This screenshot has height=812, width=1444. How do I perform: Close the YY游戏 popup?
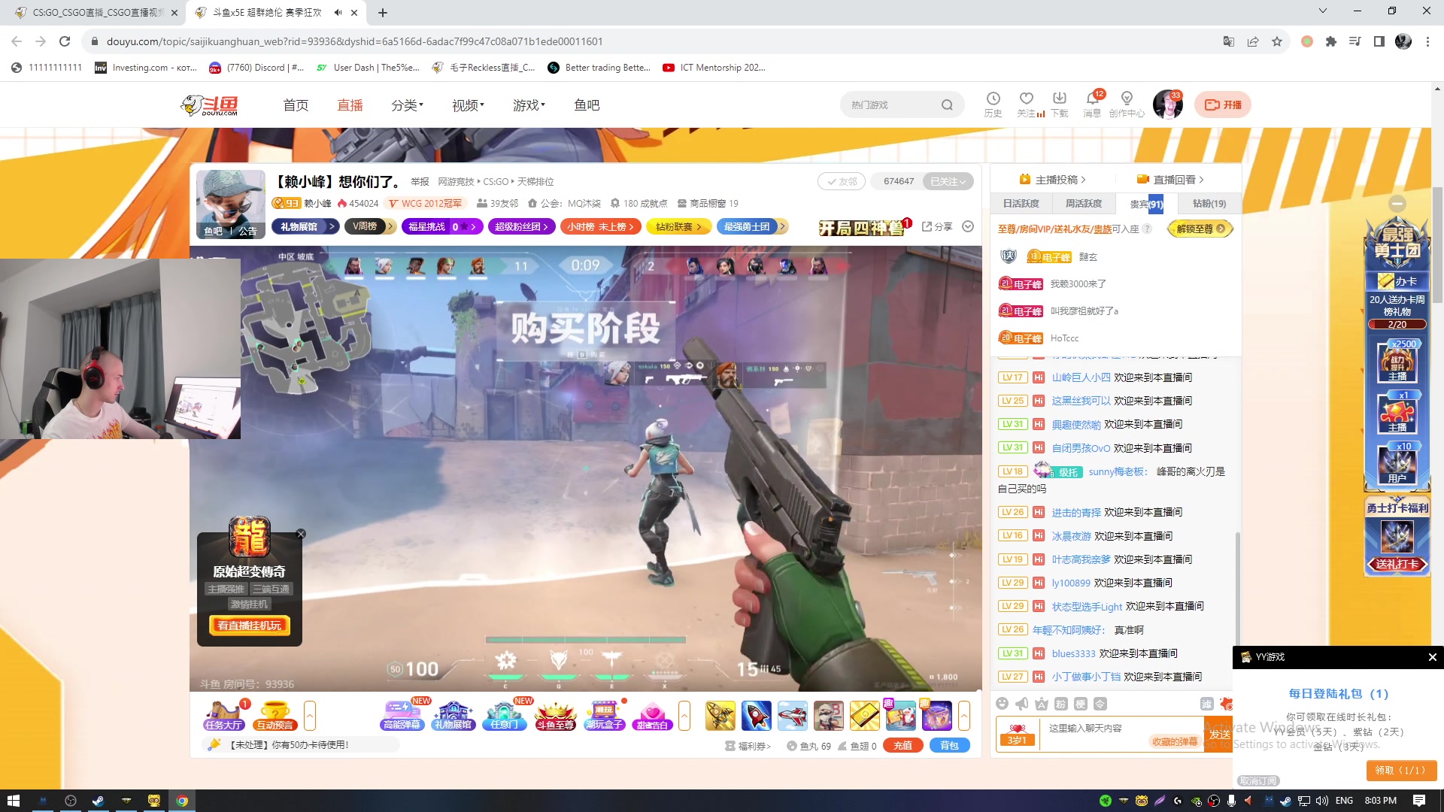click(1432, 657)
